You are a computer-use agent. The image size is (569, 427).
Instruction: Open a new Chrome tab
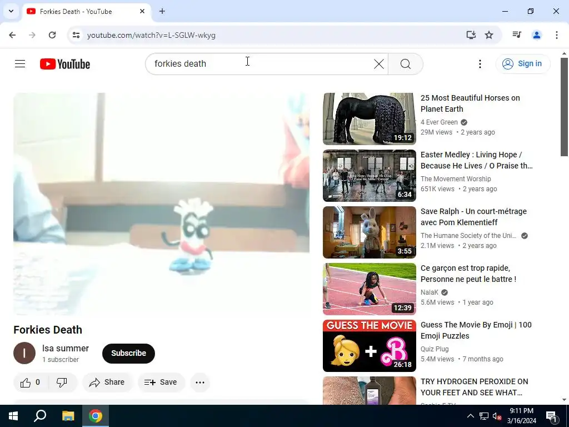tap(162, 11)
